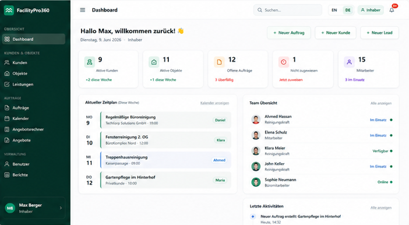Click the Neuer Lead button

[379, 33]
